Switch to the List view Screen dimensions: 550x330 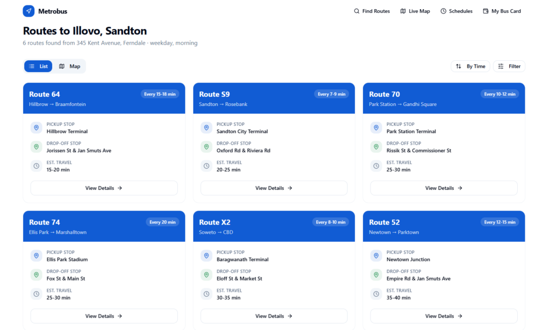click(38, 66)
